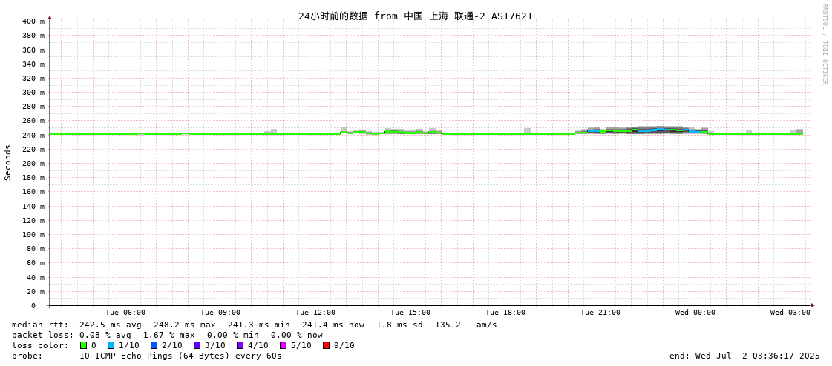Click the '0.00 % now' packet loss value
This screenshot has height=366, width=832.
tap(297, 336)
